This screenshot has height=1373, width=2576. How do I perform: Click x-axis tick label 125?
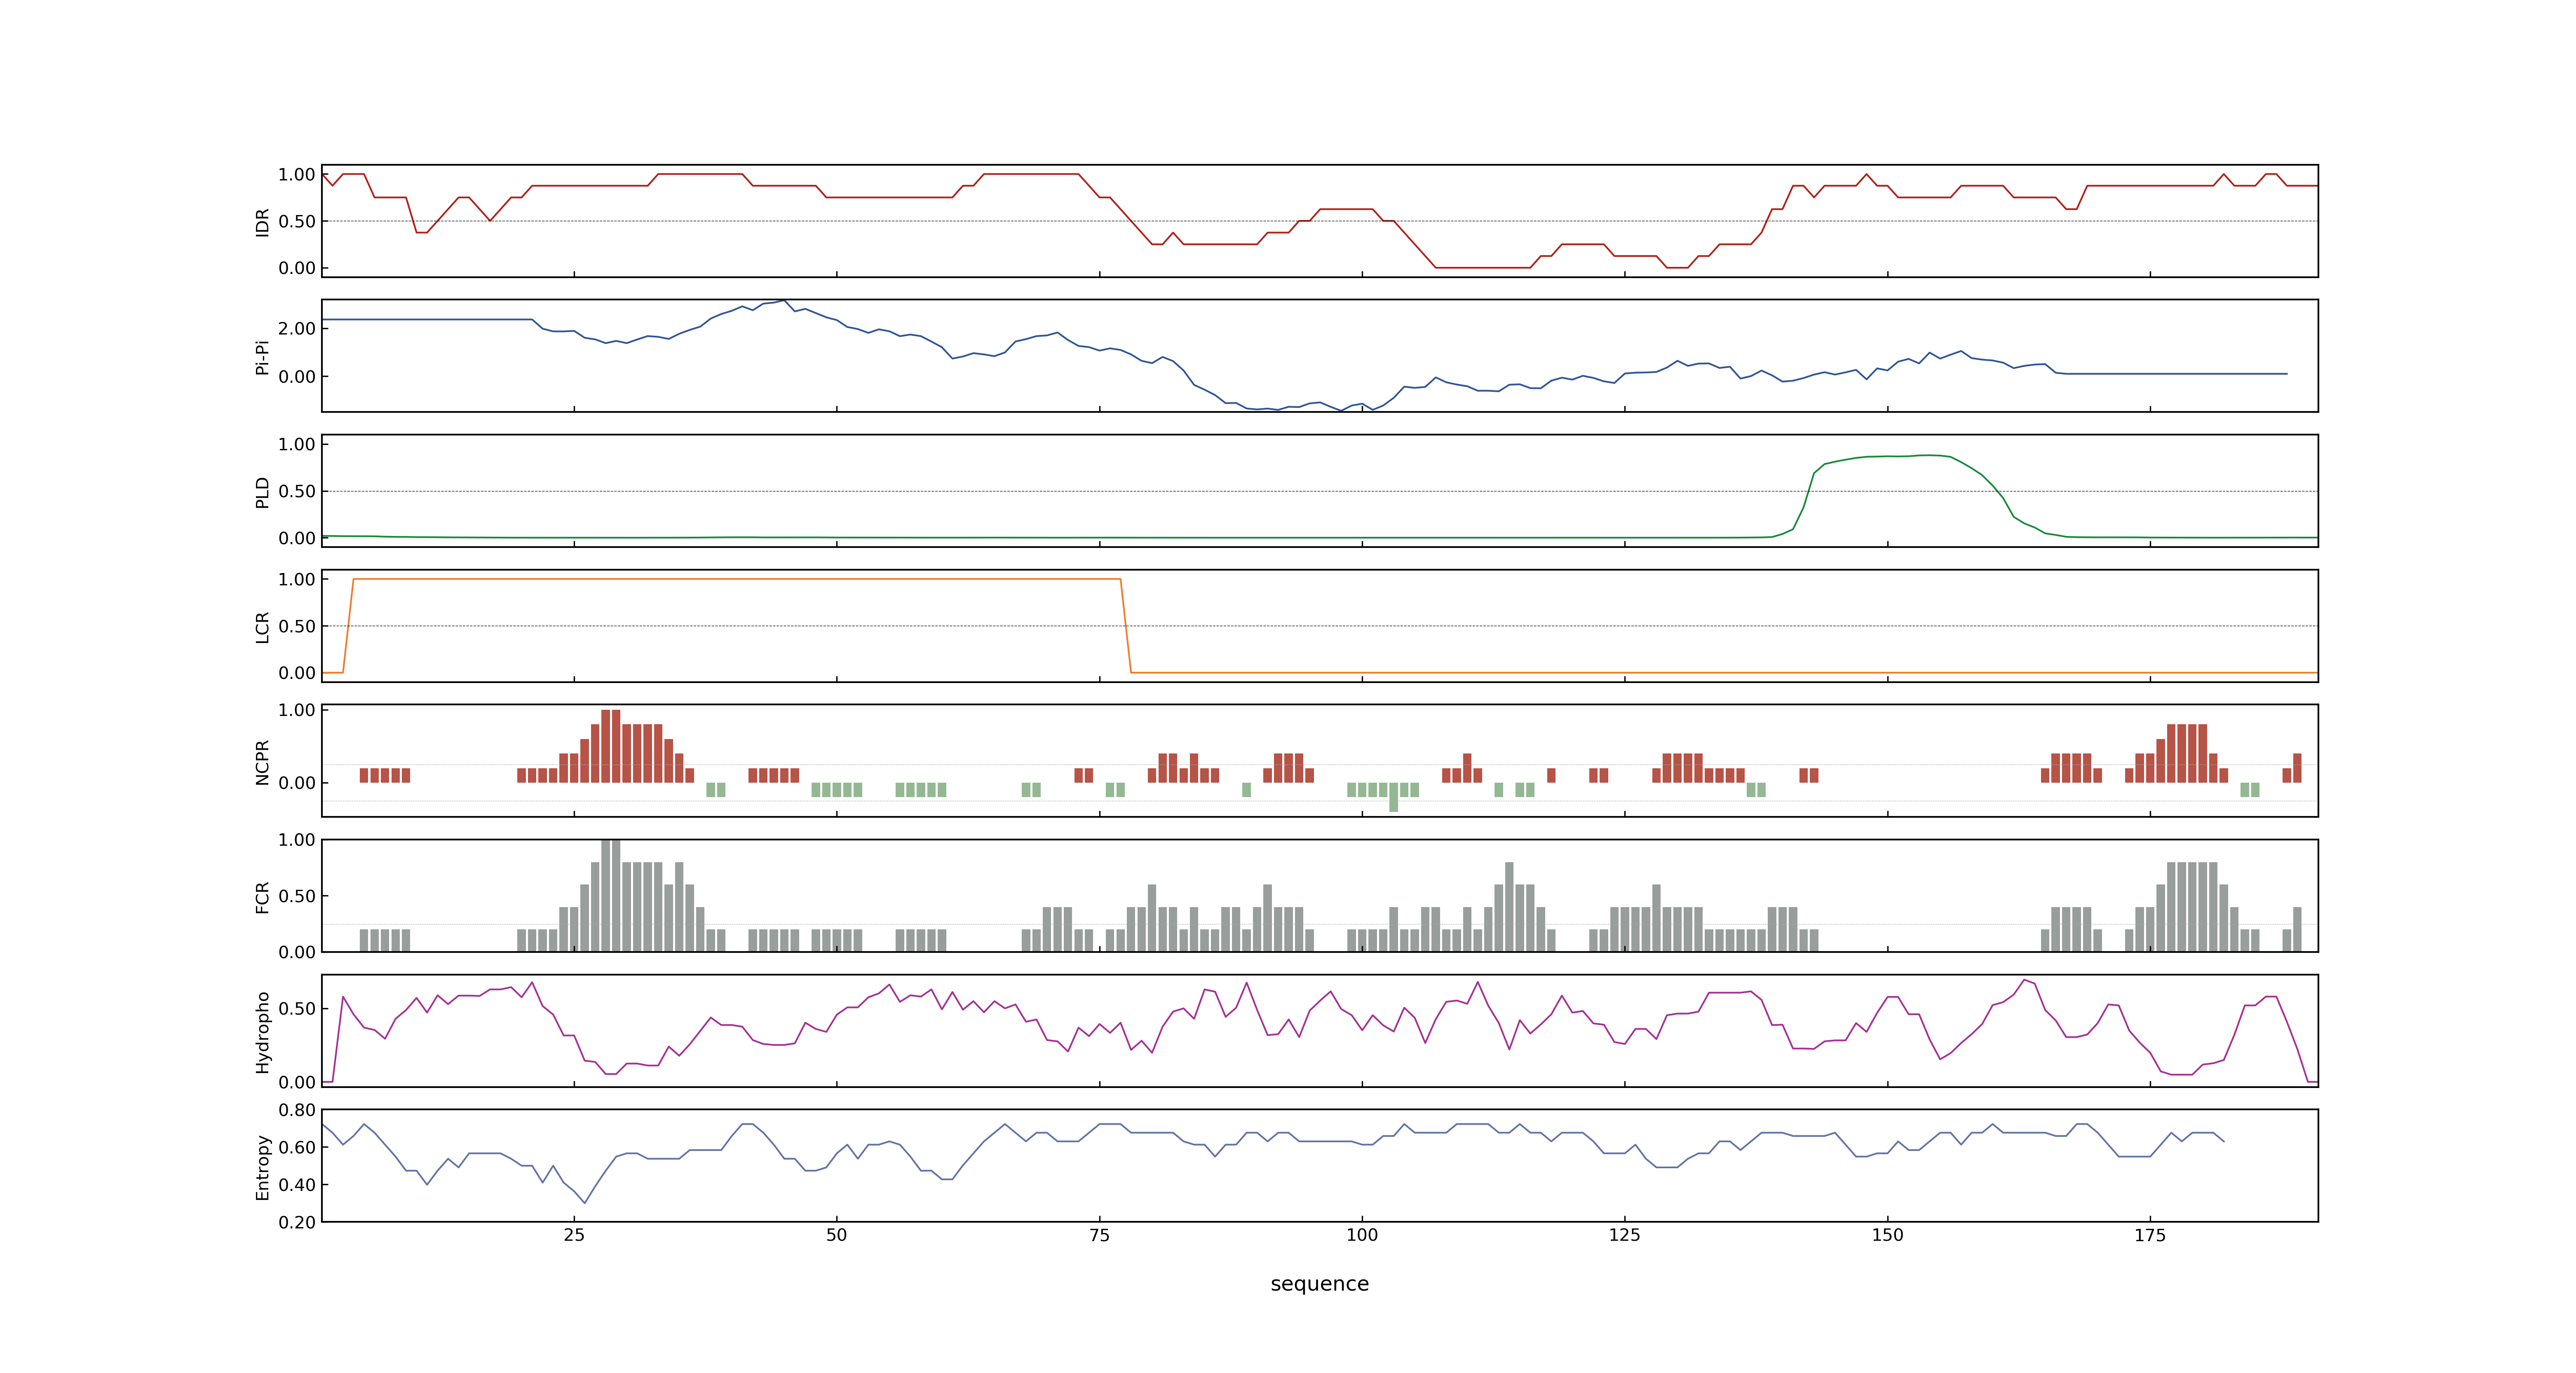click(1625, 1235)
